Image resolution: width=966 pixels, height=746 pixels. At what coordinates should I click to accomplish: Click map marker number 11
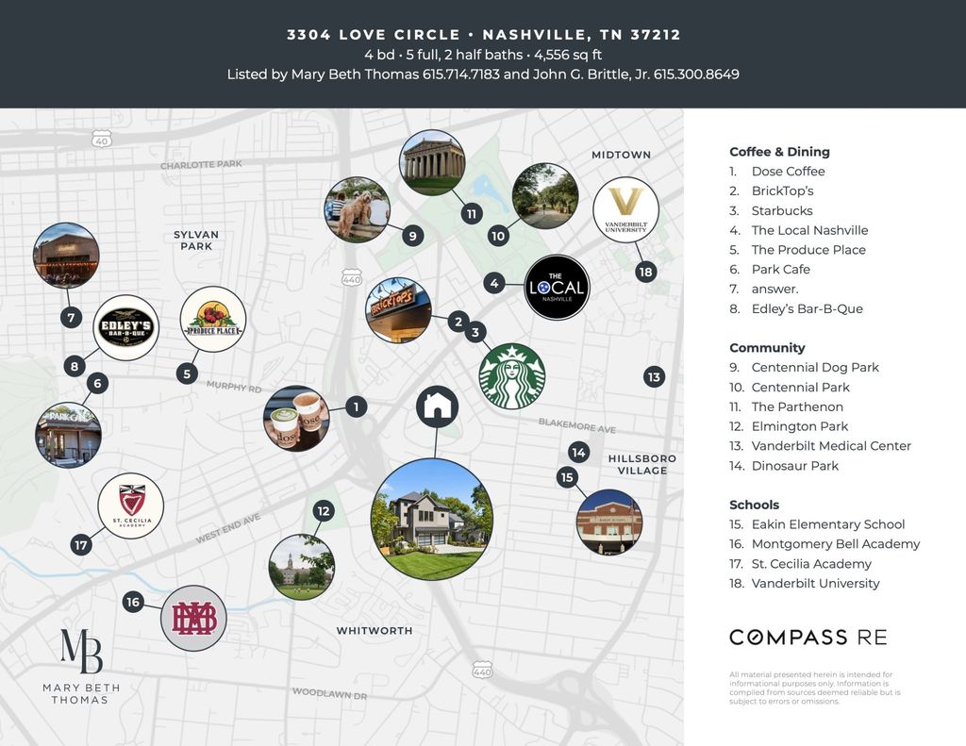(x=472, y=214)
